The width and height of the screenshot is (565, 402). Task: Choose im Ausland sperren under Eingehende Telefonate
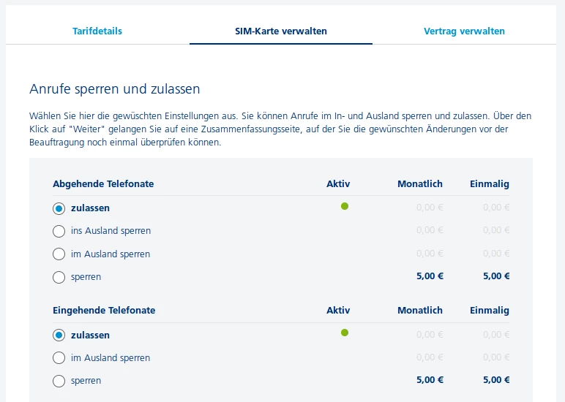pos(59,358)
